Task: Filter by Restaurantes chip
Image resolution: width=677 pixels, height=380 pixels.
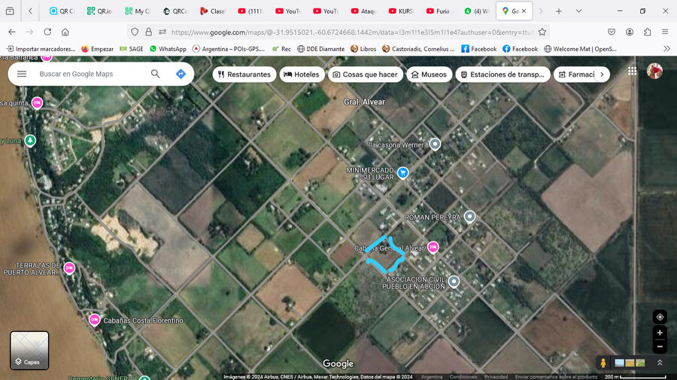Action: tap(244, 74)
